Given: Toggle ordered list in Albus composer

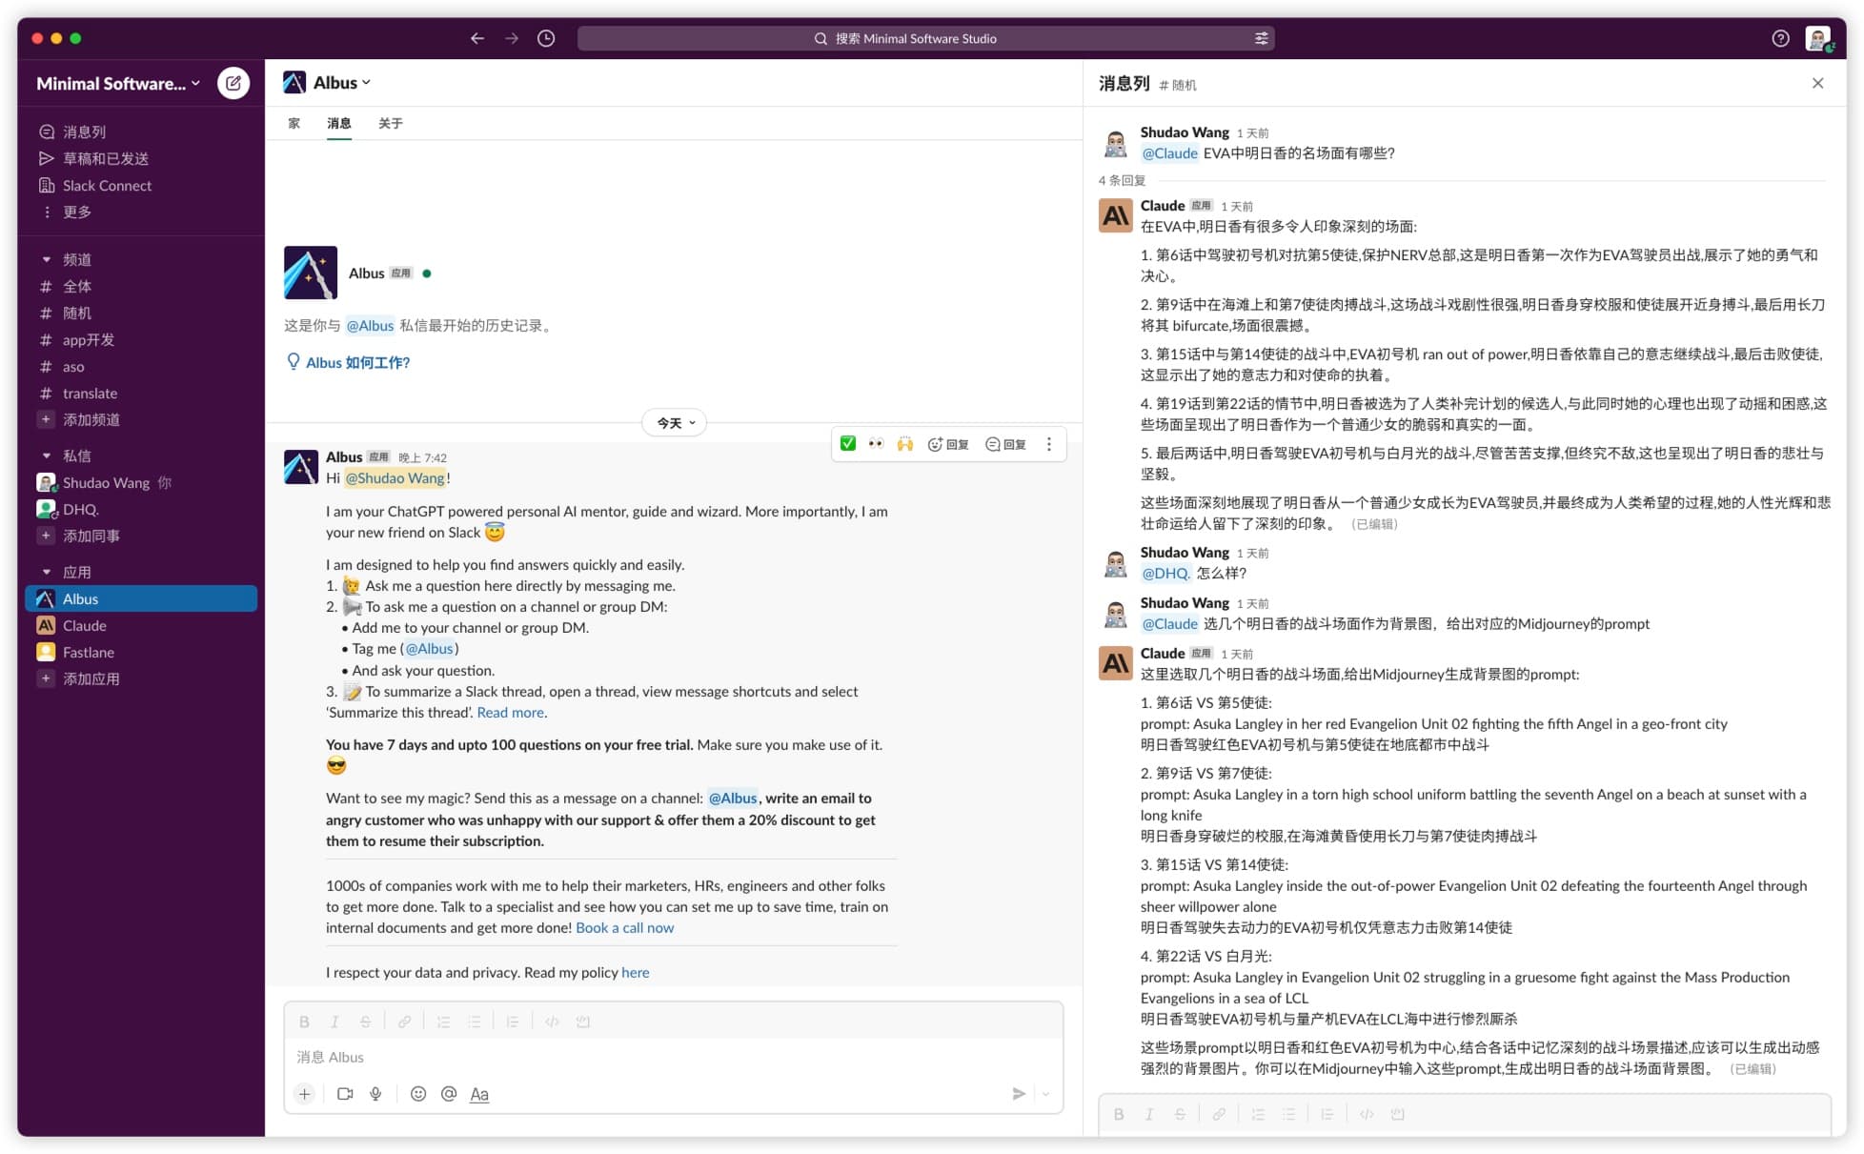Looking at the screenshot, I should tap(443, 1022).
